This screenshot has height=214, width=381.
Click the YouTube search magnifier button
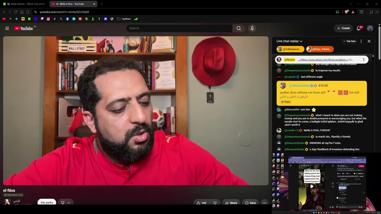click(239, 28)
